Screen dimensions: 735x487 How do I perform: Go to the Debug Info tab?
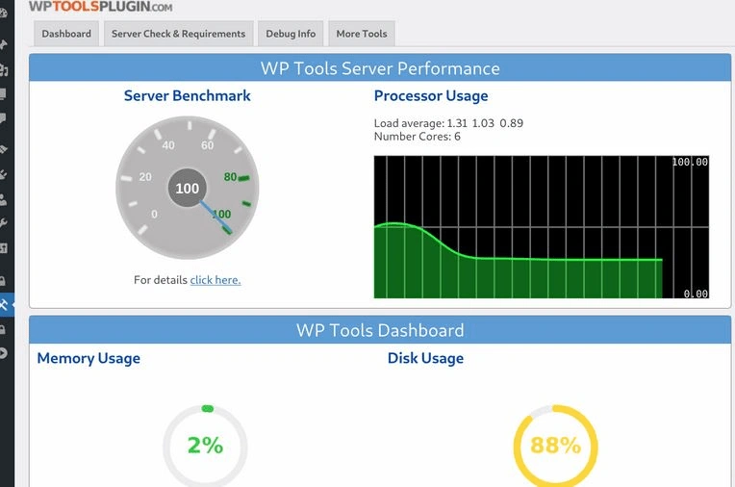pyautogui.click(x=291, y=34)
